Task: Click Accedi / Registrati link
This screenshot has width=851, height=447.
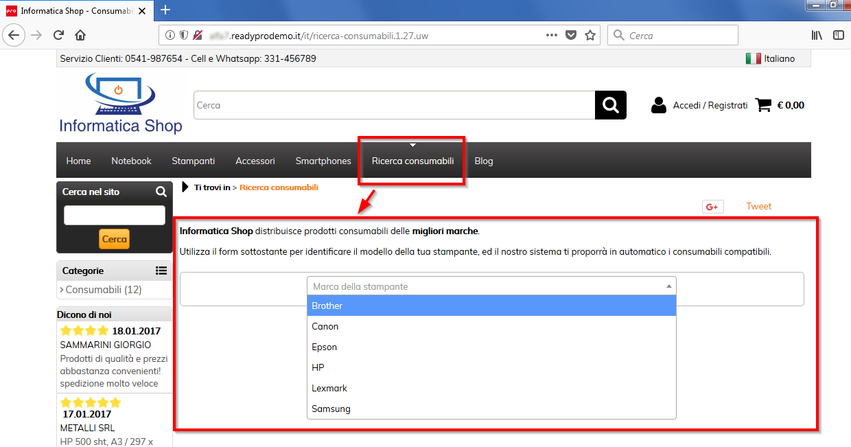Action: (710, 105)
